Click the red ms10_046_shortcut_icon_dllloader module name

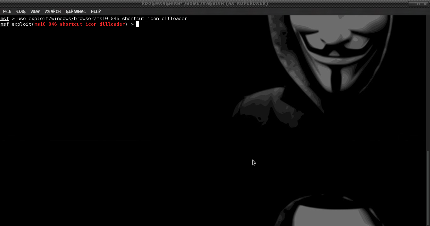80,24
